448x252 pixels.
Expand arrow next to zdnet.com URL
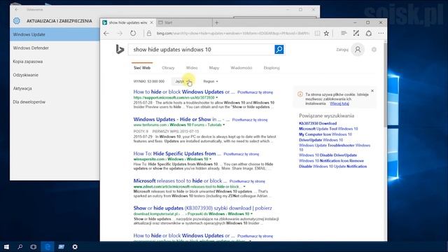coord(244,187)
